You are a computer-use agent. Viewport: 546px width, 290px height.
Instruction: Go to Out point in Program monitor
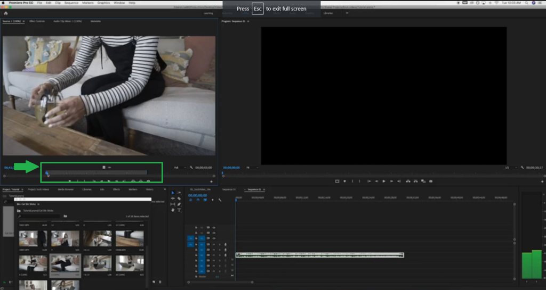point(399,181)
